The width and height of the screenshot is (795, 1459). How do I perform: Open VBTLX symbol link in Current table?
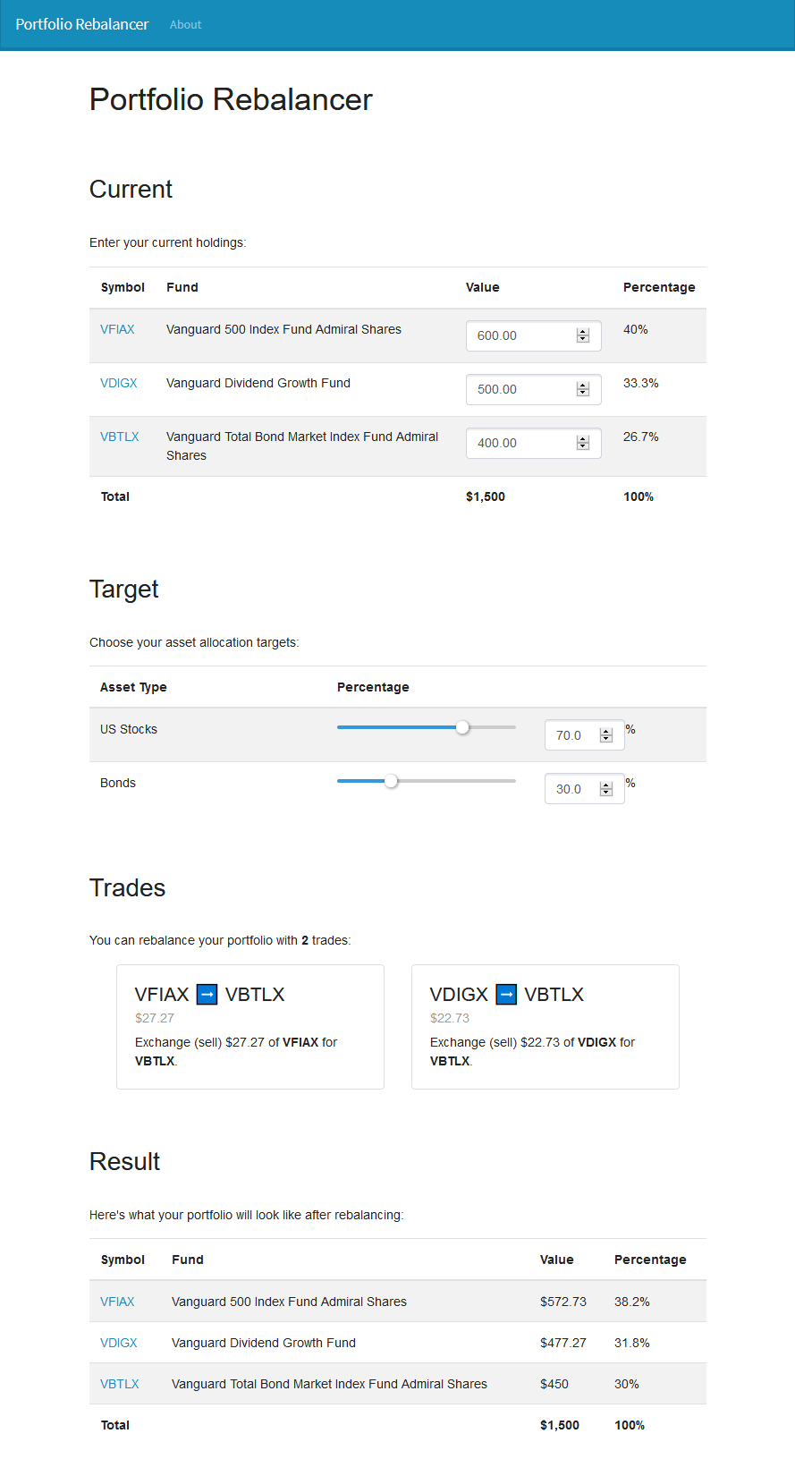[120, 437]
